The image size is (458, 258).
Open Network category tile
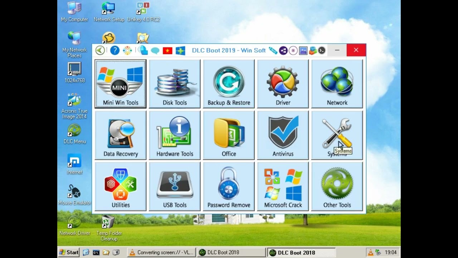(337, 84)
